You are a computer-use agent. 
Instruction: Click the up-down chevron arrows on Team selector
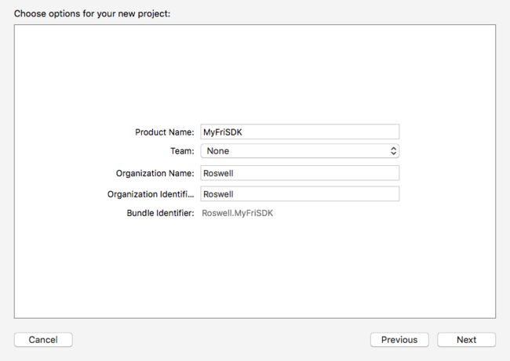pyautogui.click(x=393, y=151)
